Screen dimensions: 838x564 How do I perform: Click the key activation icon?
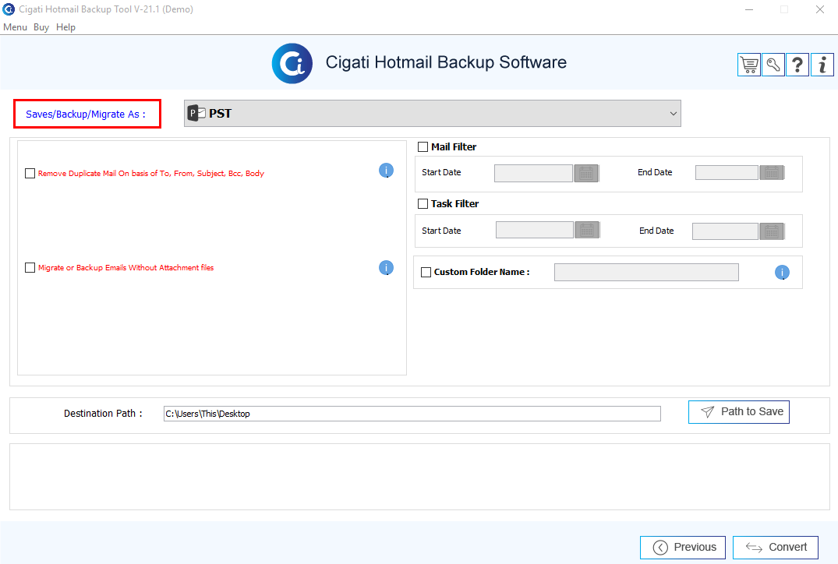point(773,65)
